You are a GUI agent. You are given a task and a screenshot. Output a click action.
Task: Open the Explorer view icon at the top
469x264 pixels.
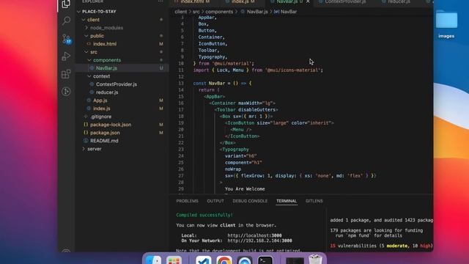coord(66,4)
